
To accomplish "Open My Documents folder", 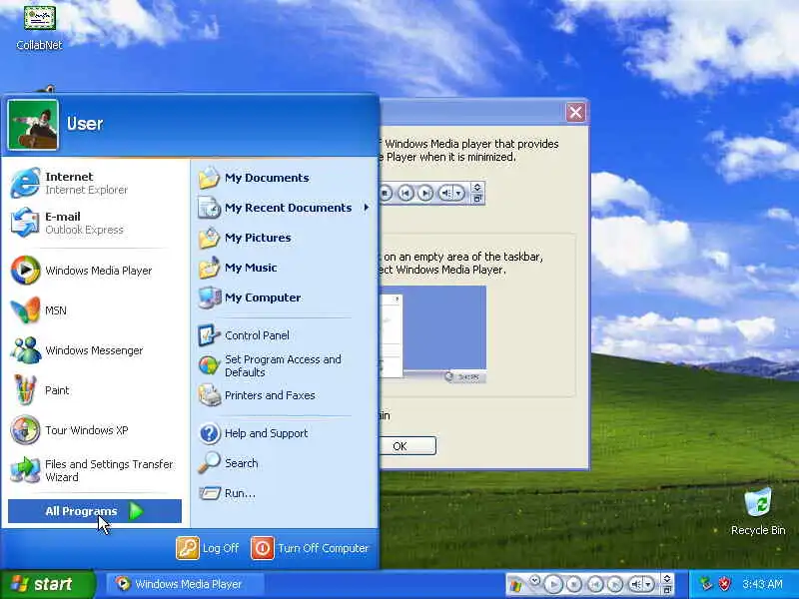I will pyautogui.click(x=286, y=178).
